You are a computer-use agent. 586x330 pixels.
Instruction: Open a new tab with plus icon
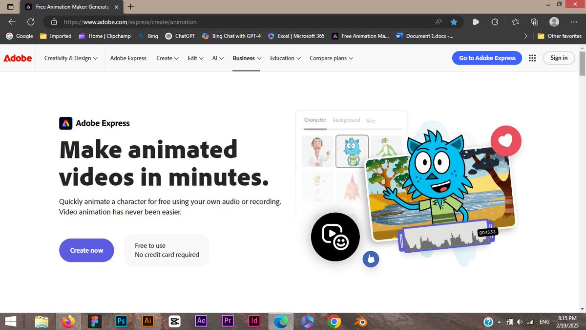click(130, 7)
